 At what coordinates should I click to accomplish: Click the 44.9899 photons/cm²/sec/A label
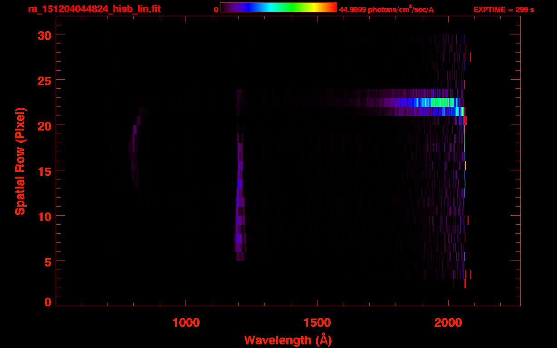386,10
